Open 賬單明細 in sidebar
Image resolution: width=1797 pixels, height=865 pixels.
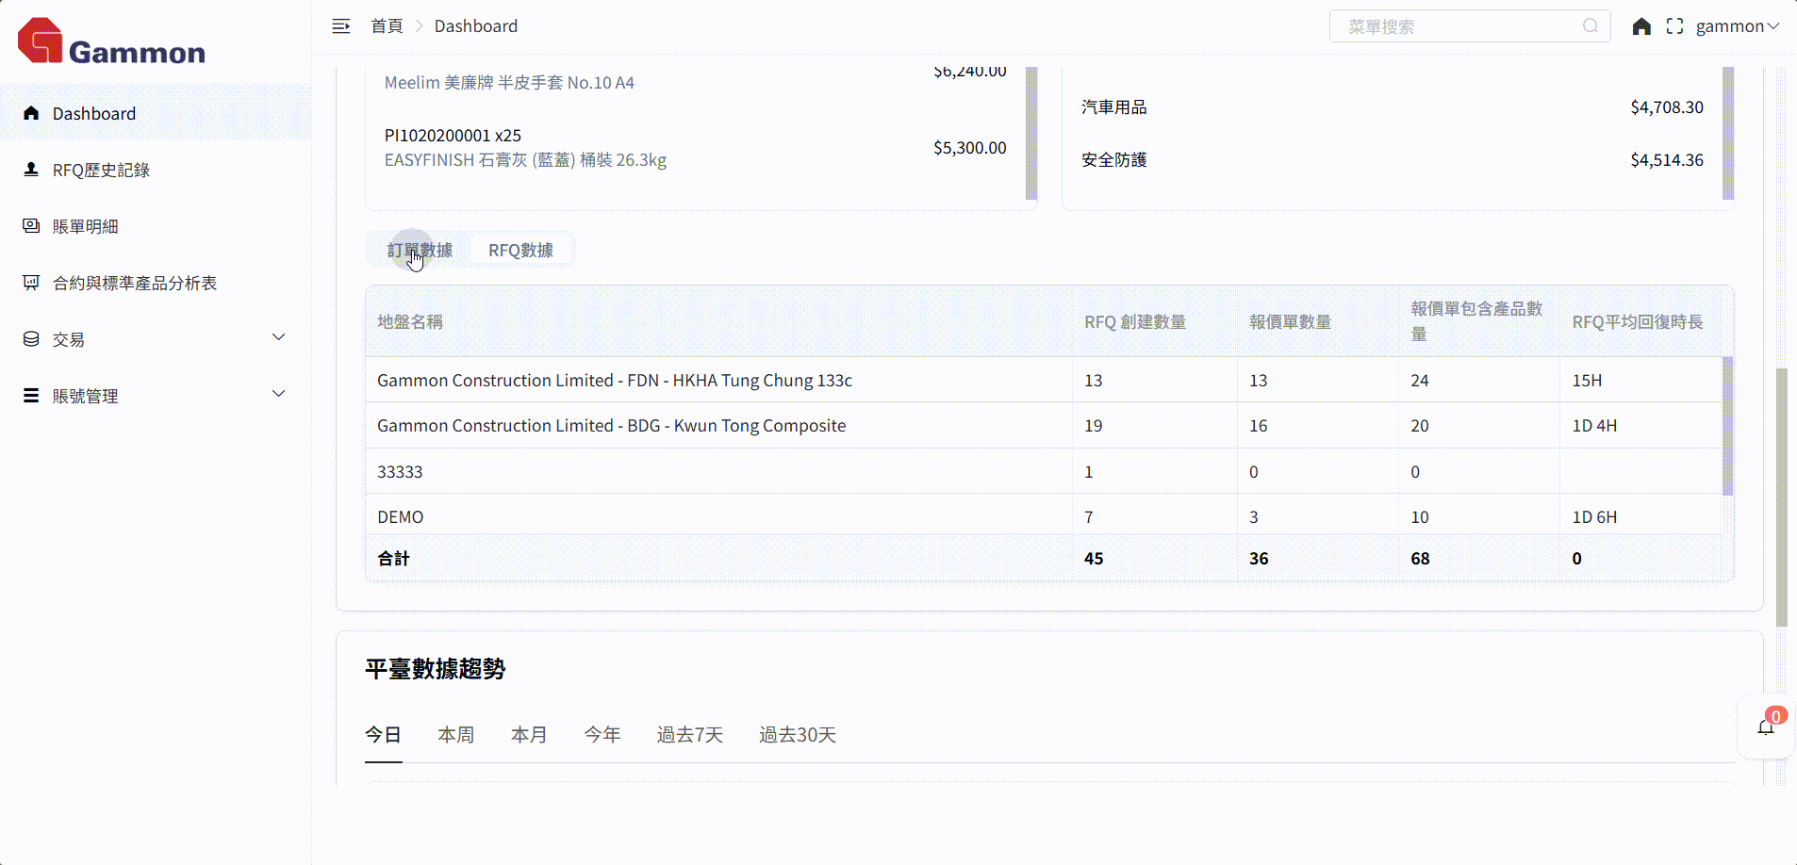85,226
